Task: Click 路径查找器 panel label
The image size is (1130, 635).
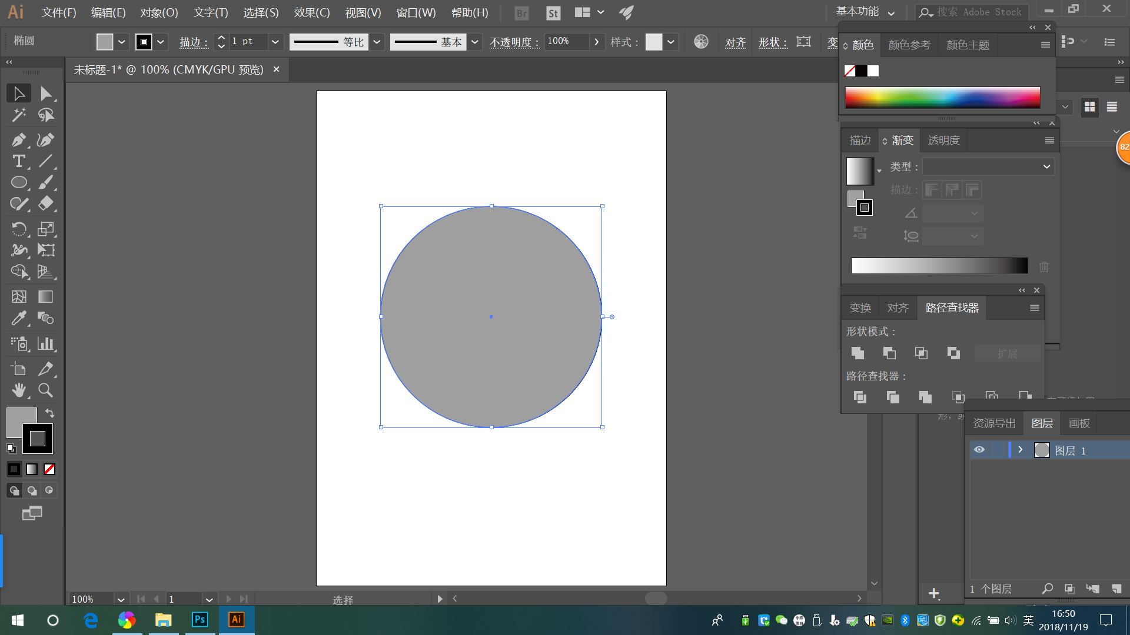Action: tap(950, 307)
